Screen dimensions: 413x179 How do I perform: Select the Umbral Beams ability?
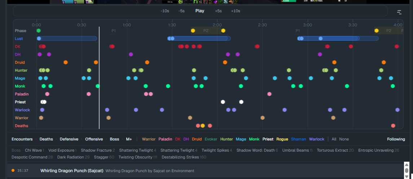[297, 150]
